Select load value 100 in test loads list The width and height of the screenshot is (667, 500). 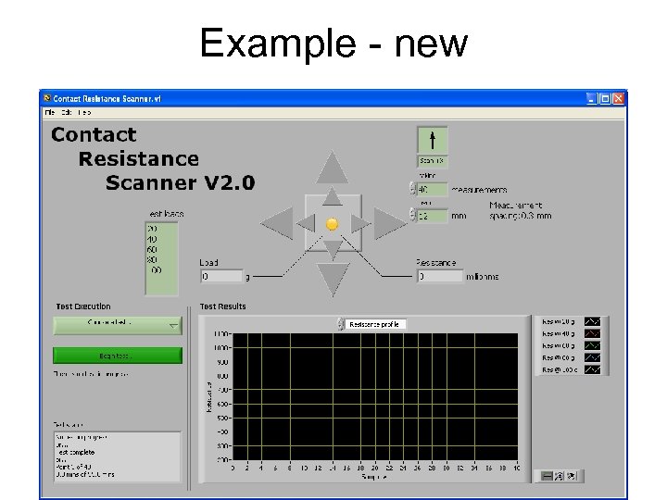pos(157,270)
